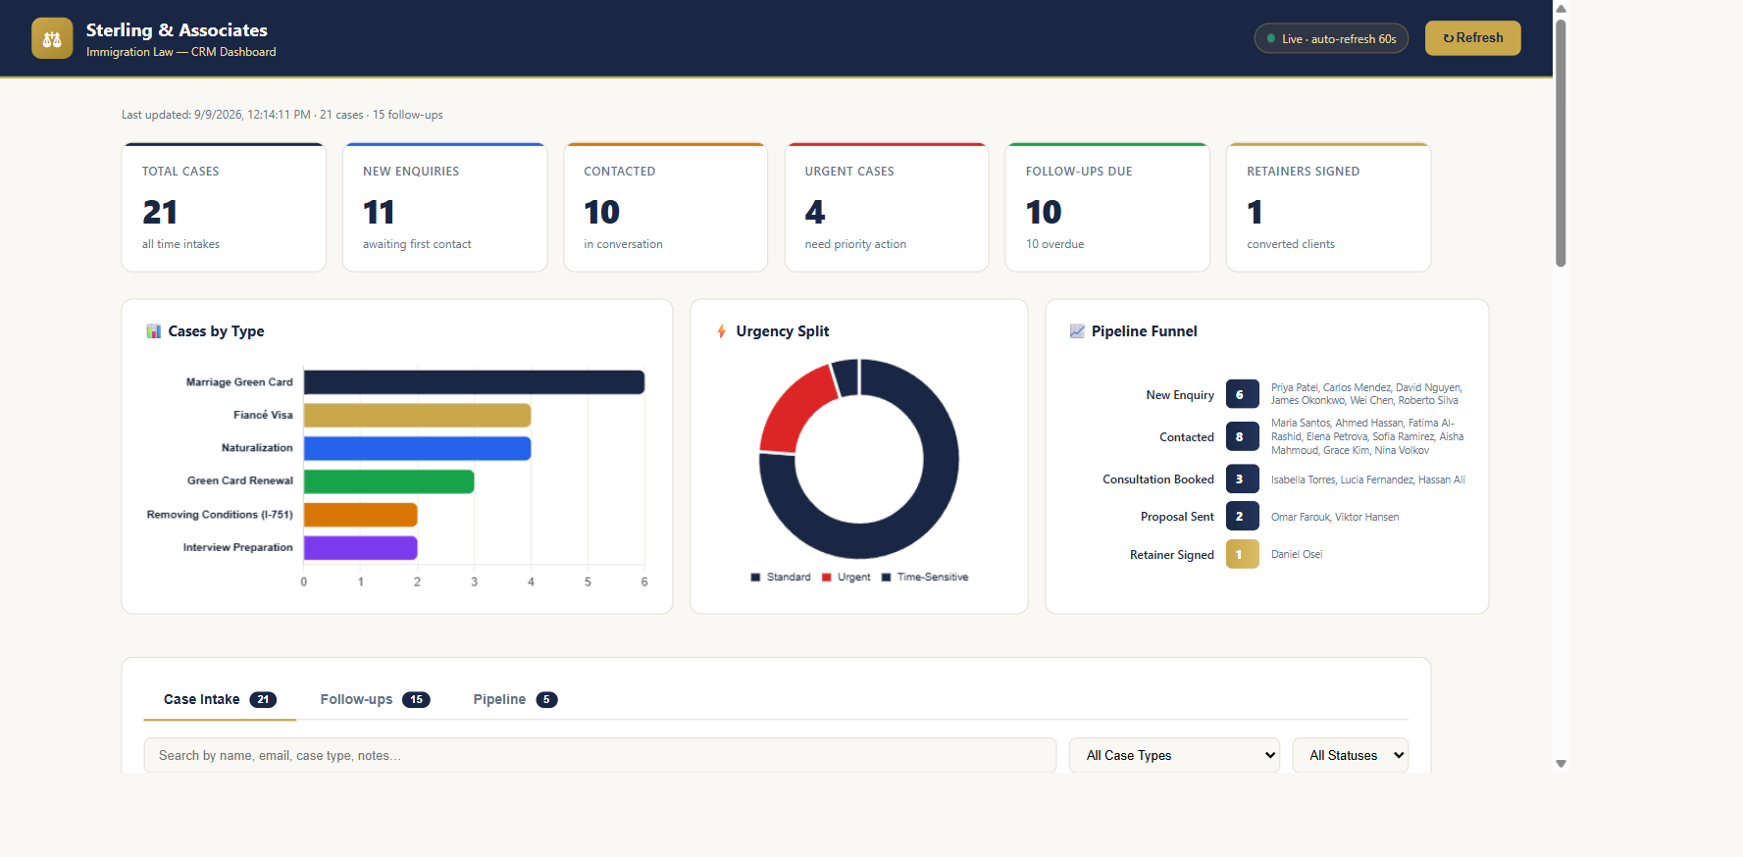Click the Proposal Sent count badge 2

1242,517
